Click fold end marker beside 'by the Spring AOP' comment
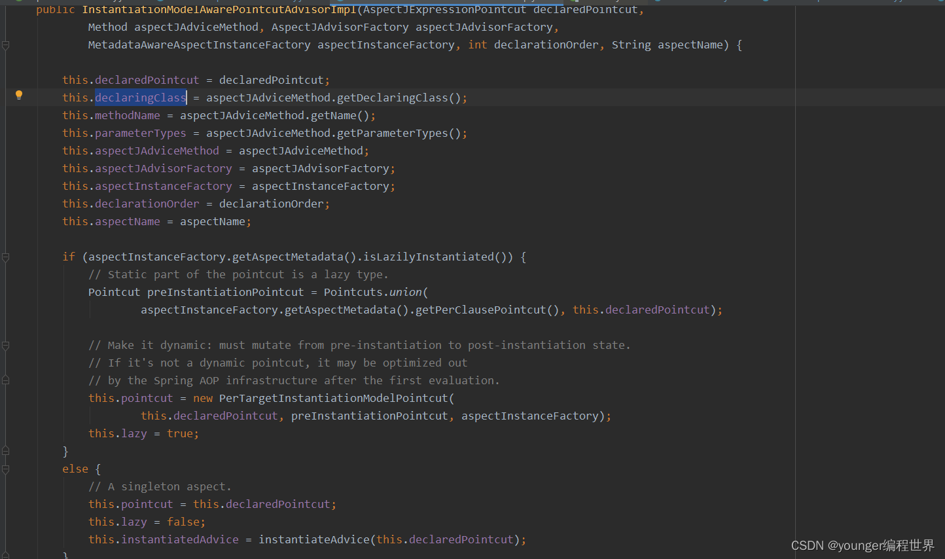The image size is (945, 559). [5, 380]
